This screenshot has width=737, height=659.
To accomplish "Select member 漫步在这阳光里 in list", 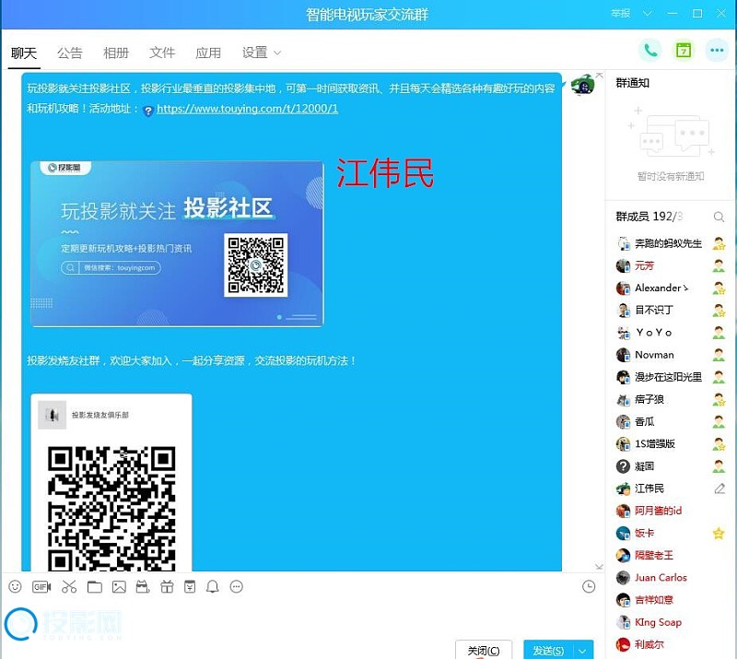I will click(671, 377).
